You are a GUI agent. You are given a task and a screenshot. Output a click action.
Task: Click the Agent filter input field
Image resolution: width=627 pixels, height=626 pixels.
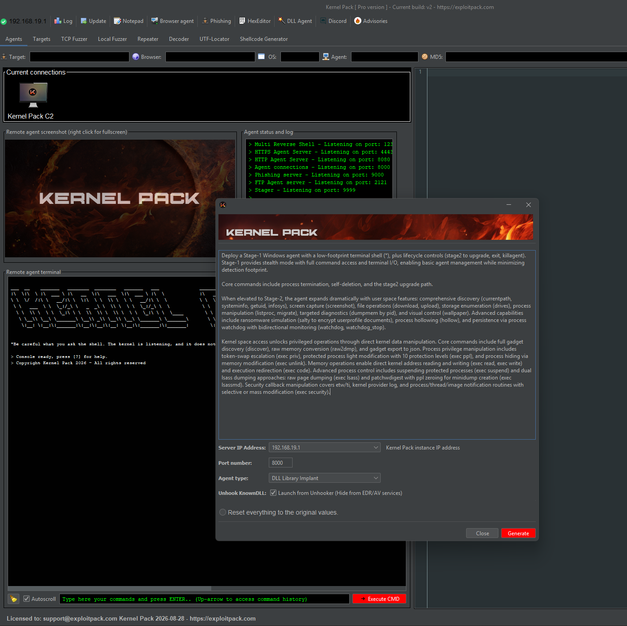coord(385,57)
